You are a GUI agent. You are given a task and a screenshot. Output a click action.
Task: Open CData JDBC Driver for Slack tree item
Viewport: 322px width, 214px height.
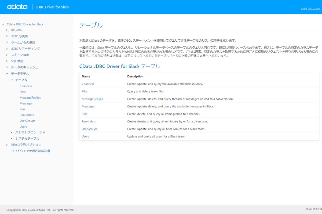tap(25, 24)
